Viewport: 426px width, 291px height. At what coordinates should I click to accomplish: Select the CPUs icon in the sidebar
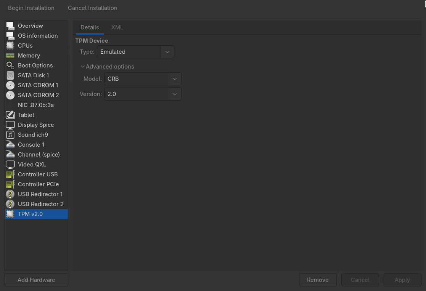click(10, 45)
